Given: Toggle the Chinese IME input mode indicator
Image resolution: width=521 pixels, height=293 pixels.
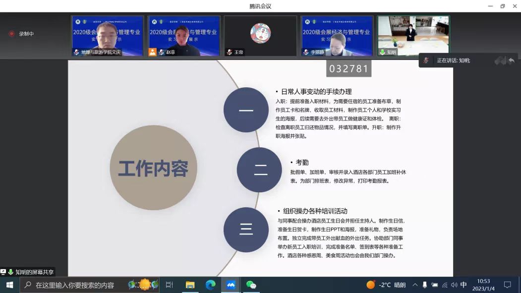Looking at the screenshot, I should [x=463, y=285].
